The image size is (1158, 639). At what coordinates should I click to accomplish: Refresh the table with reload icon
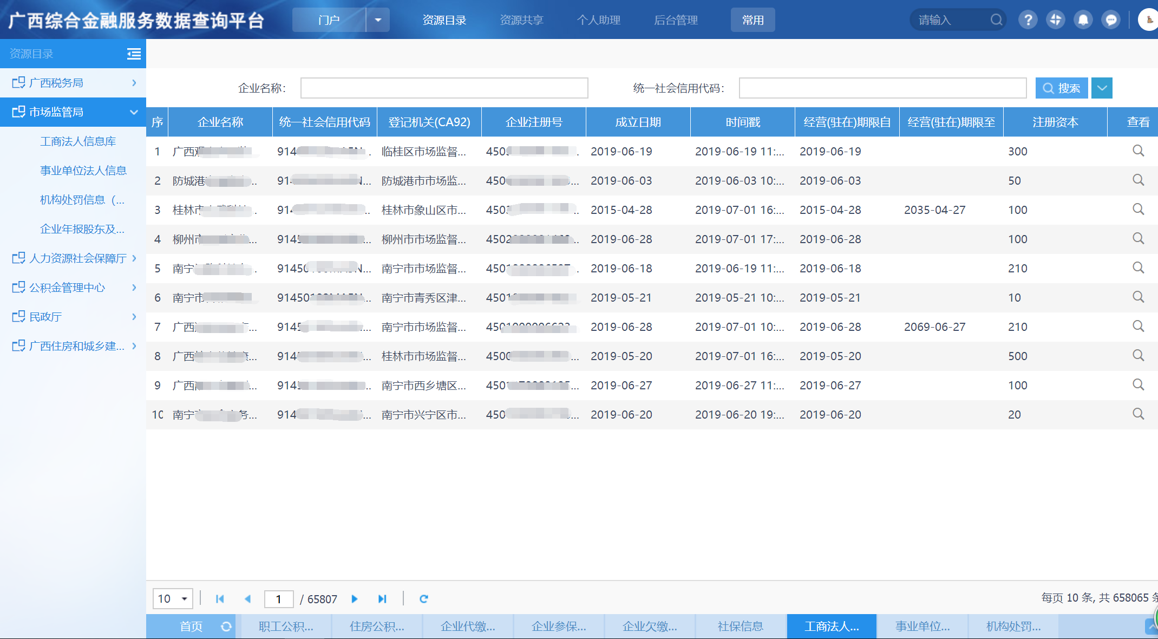[x=424, y=599]
